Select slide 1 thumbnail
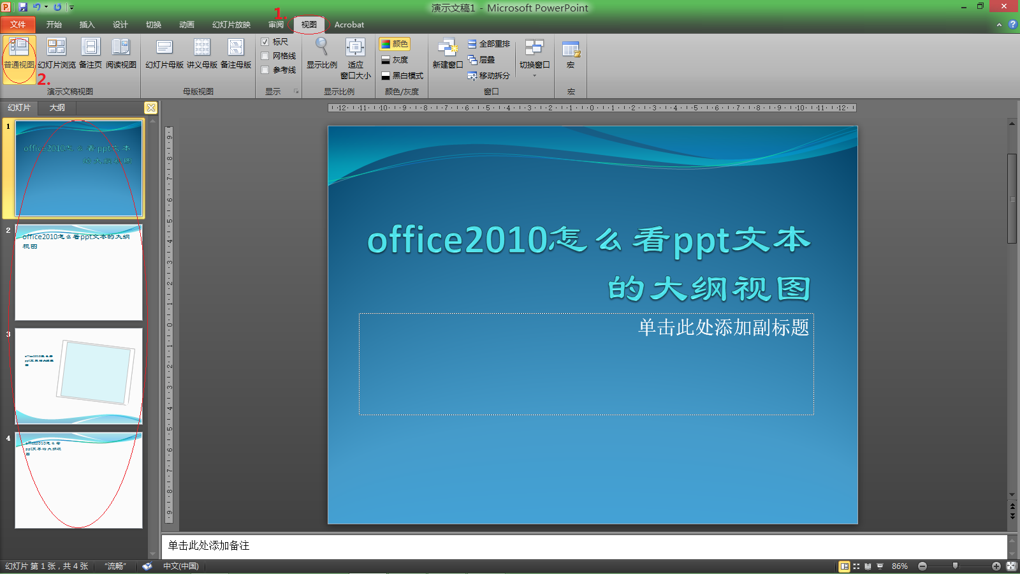 79,169
